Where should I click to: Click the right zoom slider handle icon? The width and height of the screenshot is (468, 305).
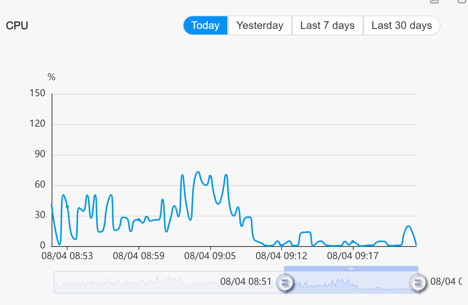pos(418,282)
